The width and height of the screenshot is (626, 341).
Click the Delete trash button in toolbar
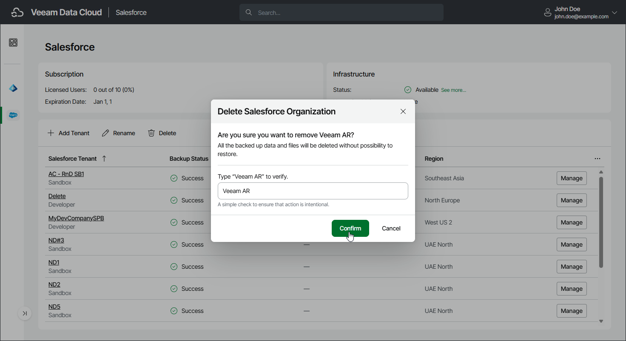pos(162,133)
